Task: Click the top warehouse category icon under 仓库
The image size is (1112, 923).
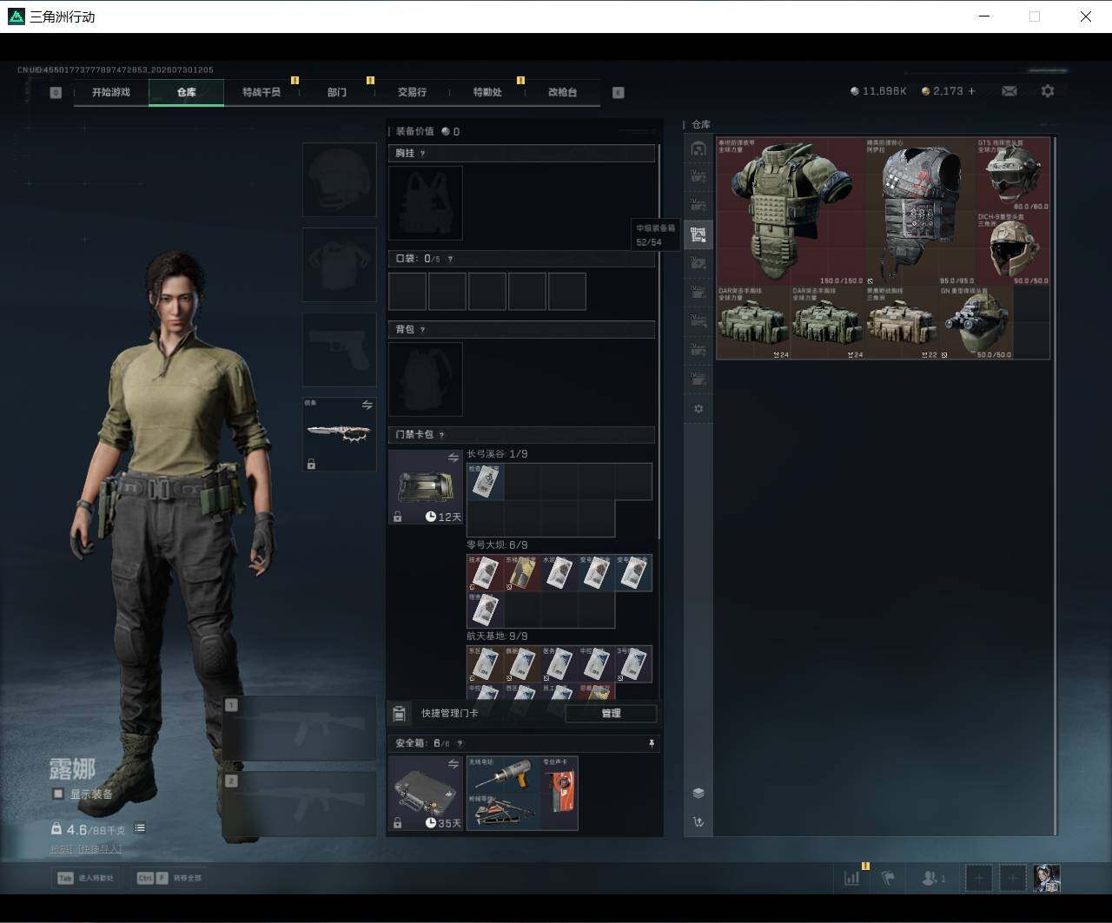Action: 698,148
